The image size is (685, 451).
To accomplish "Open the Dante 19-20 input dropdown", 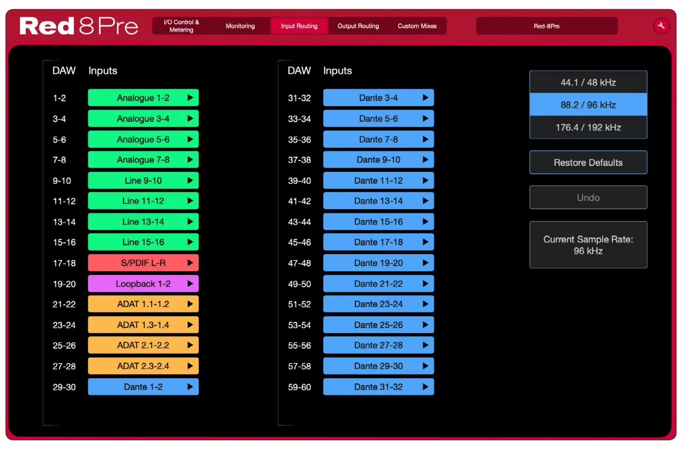I will 378,263.
